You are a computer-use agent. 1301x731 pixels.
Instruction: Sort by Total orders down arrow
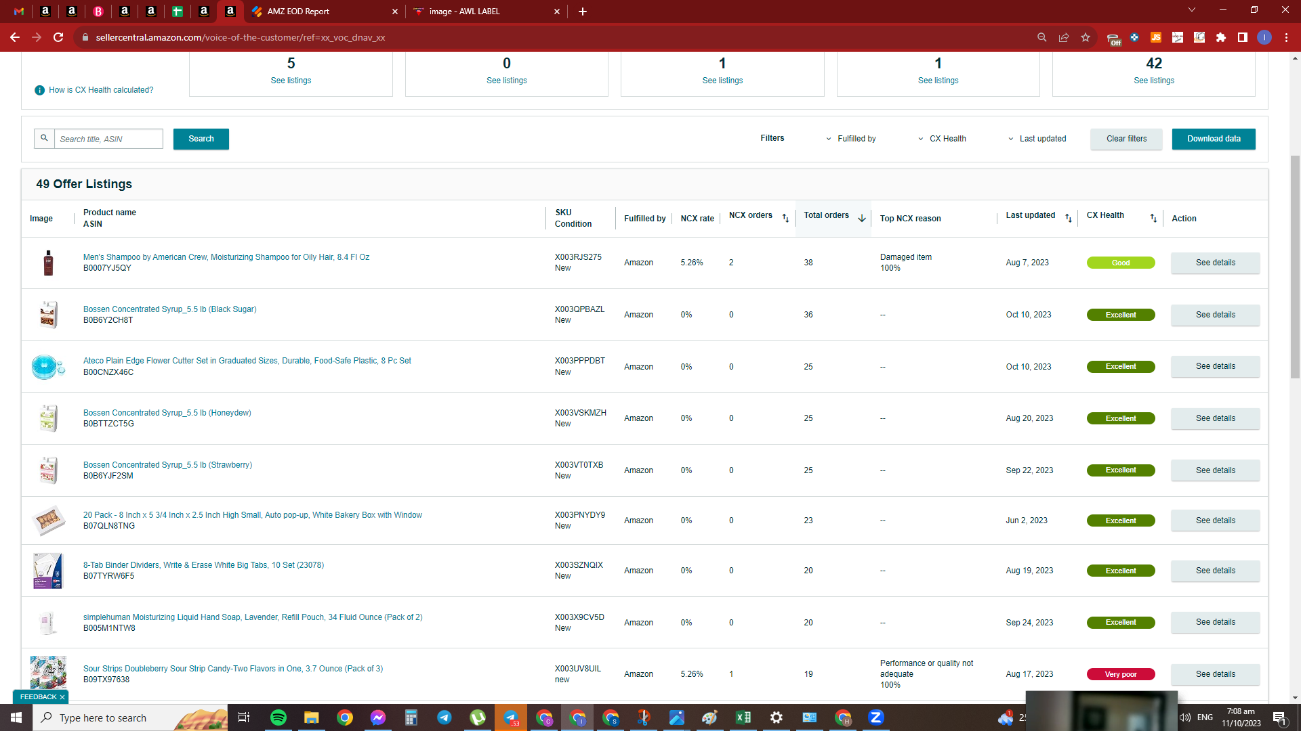tap(862, 218)
